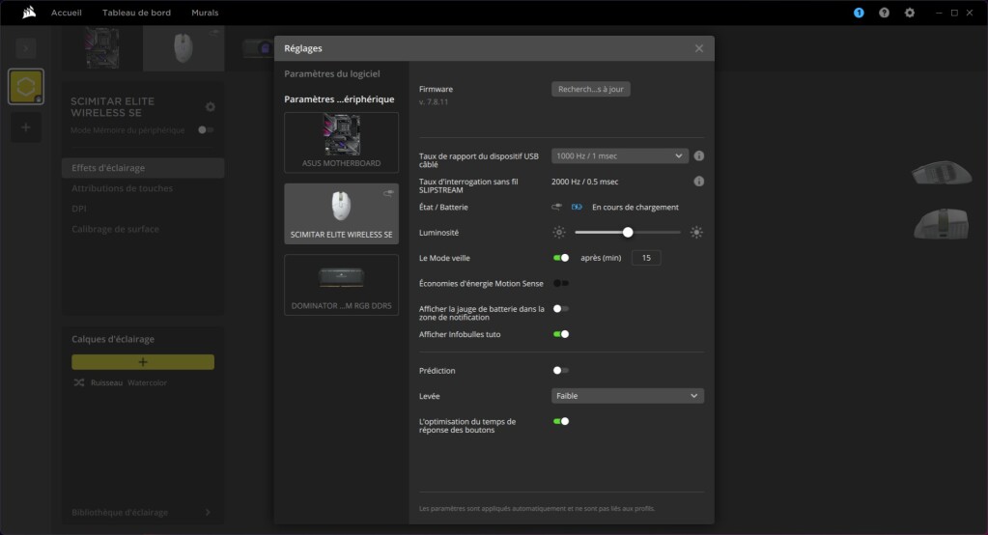This screenshot has width=988, height=535.
Task: Open the help question mark icon
Action: (884, 13)
